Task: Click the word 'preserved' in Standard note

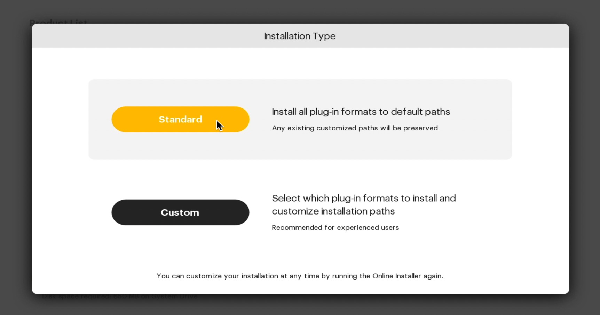Action: pos(420,128)
